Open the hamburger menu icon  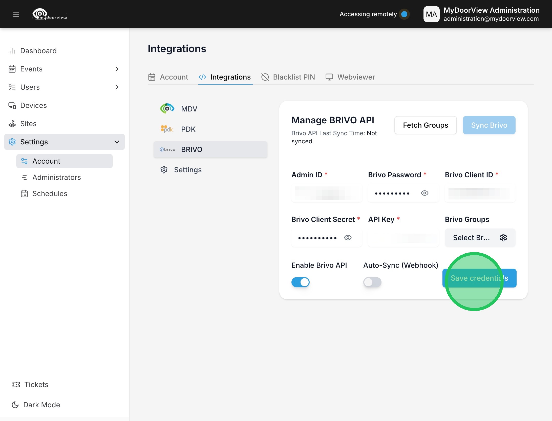16,14
